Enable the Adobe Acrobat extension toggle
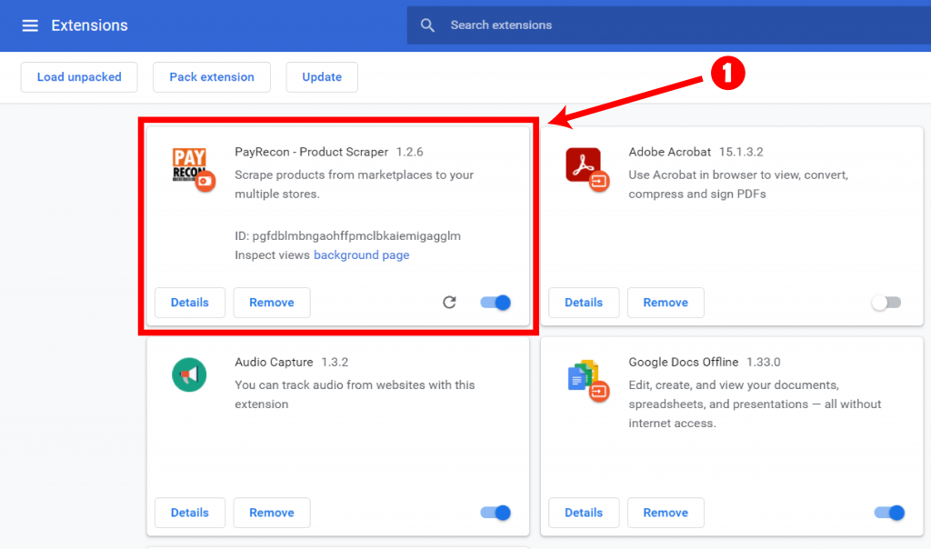The height and width of the screenshot is (549, 931). coord(886,303)
